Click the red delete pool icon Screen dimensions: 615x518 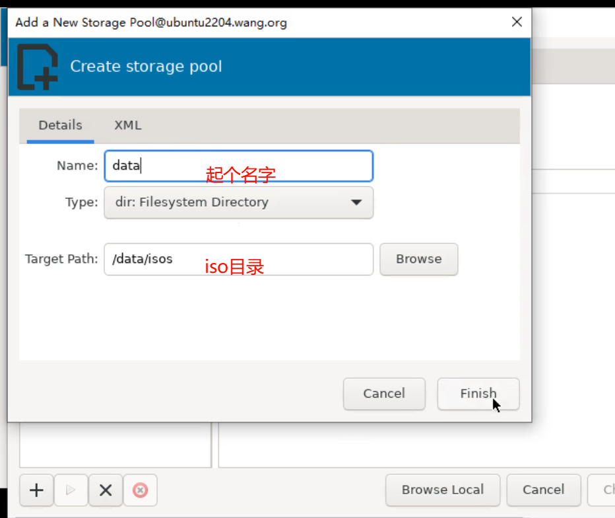140,490
